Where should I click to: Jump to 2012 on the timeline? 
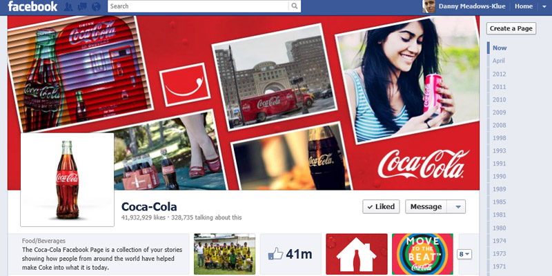tap(499, 74)
